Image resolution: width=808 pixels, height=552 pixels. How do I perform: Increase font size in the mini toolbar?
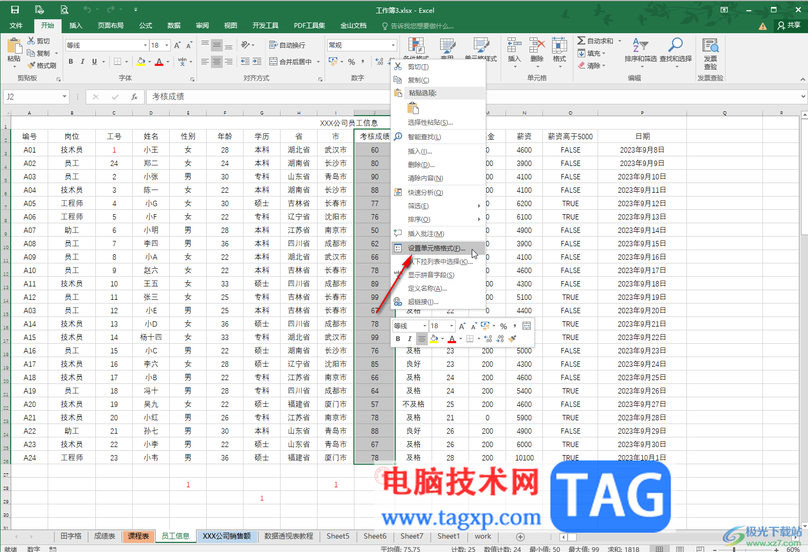[462, 326]
